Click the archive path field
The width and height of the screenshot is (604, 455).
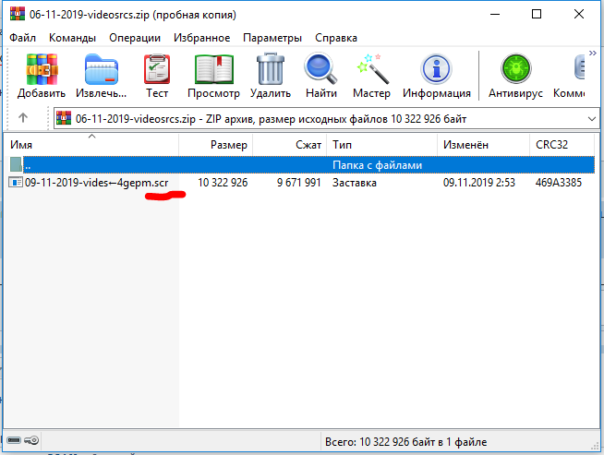[326, 118]
